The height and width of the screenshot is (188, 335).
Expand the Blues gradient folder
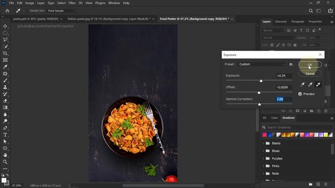[263, 151]
